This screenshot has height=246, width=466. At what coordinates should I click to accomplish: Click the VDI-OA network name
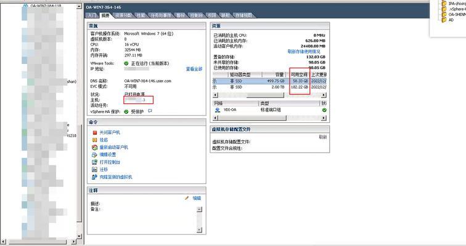pos(230,110)
